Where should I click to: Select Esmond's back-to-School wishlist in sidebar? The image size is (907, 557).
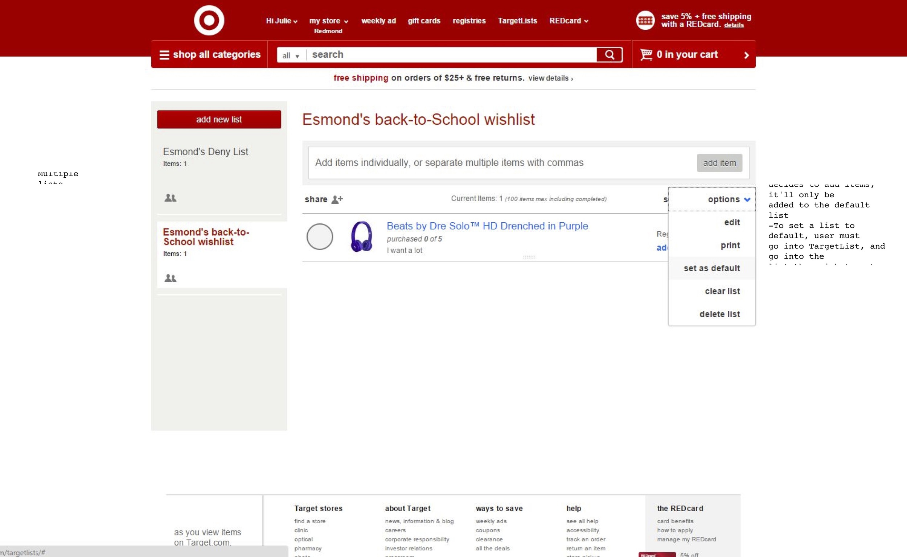pos(206,237)
